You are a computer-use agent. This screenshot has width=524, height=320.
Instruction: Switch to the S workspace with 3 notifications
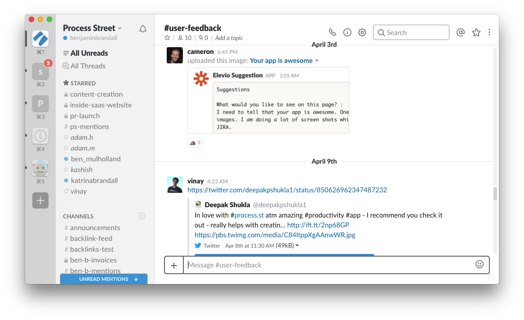coord(40,71)
